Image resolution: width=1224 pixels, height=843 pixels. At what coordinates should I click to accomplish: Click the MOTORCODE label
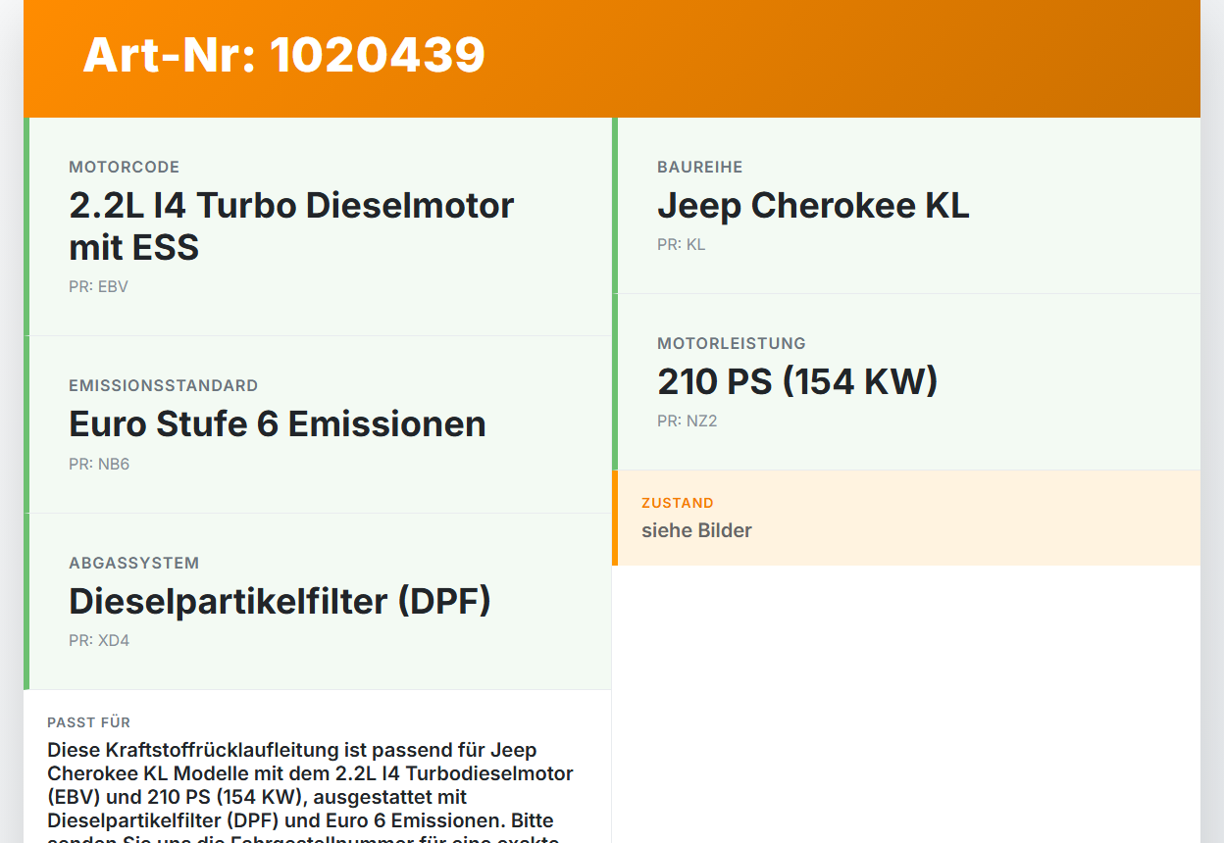coord(125,168)
